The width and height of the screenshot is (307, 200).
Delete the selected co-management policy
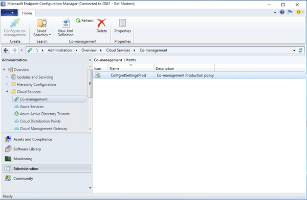[x=102, y=26]
